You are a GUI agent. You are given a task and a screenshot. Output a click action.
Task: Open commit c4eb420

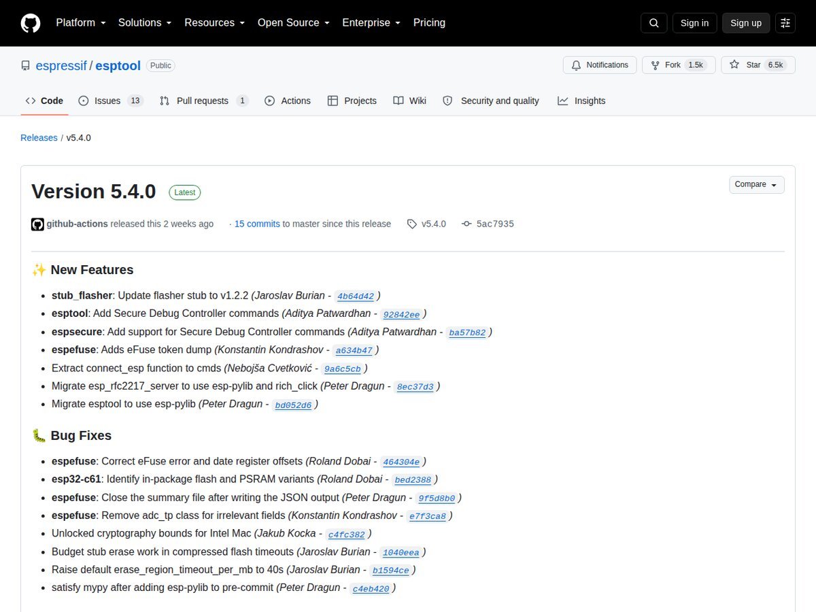[x=371, y=589]
